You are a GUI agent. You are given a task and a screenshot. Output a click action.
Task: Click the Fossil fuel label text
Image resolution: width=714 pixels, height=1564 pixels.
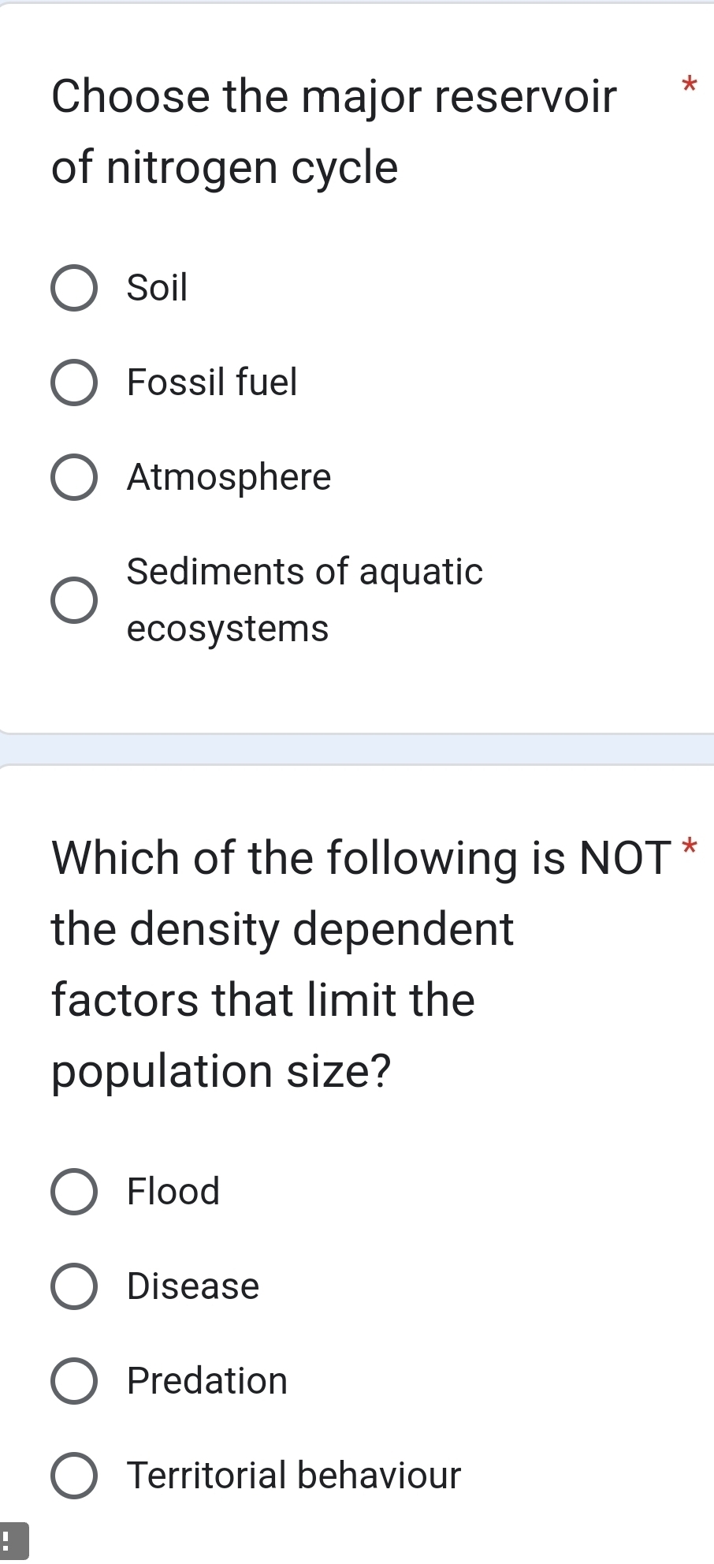pyautogui.click(x=211, y=384)
